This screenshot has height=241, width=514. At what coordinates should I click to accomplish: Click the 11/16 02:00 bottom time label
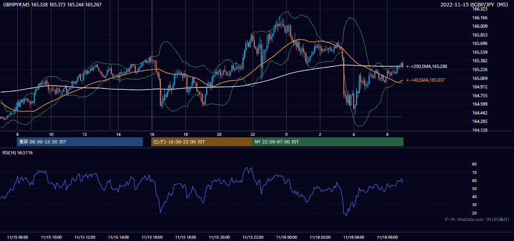coord(320,237)
